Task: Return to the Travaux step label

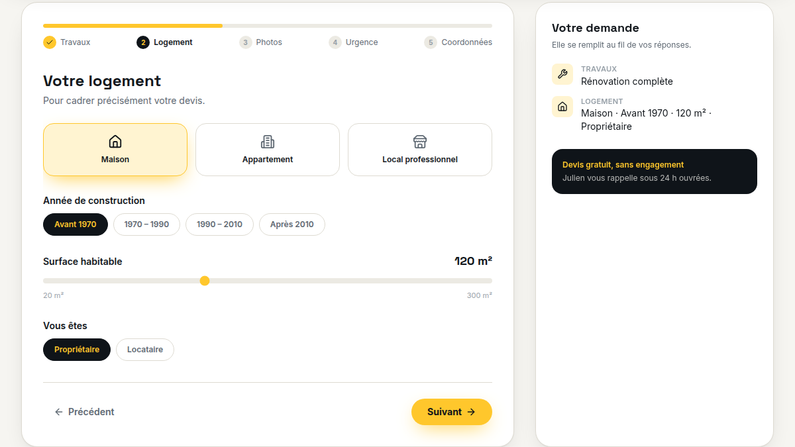Action: pos(76,42)
